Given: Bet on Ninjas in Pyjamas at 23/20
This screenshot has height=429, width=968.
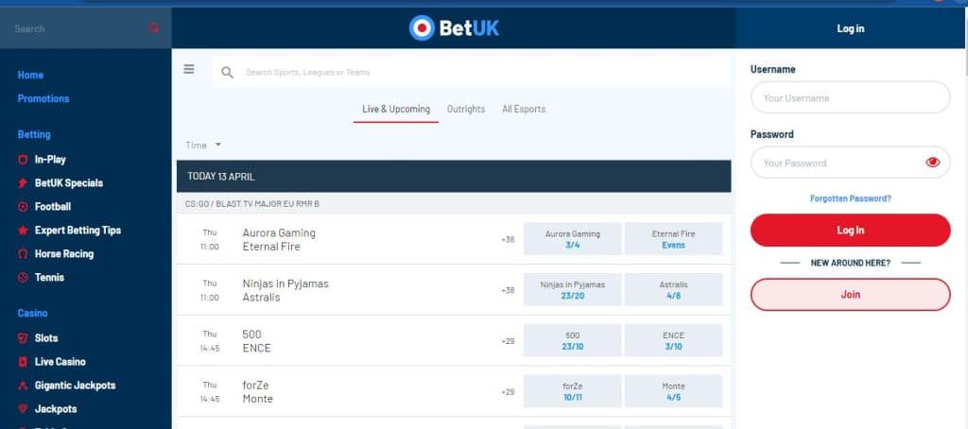Looking at the screenshot, I should [572, 289].
